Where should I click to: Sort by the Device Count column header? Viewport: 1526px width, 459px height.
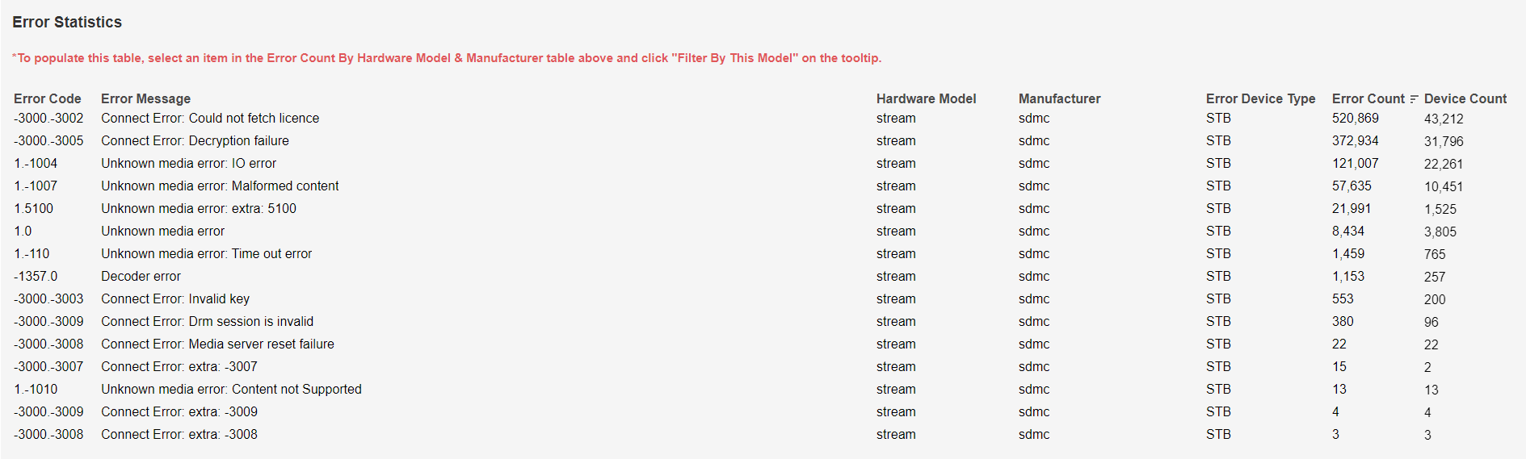(x=1465, y=99)
